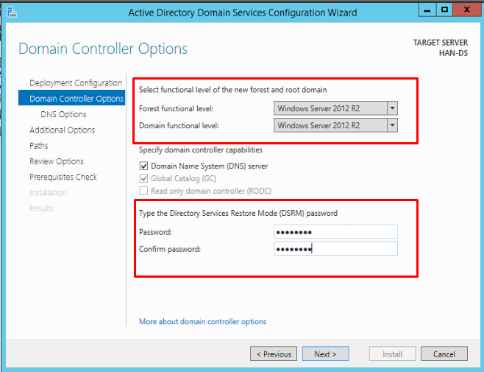
Task: Click the wizard app icon in title bar
Action: coord(12,13)
